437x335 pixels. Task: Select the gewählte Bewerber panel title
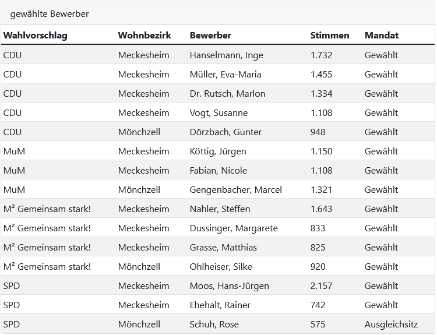[x=50, y=14]
